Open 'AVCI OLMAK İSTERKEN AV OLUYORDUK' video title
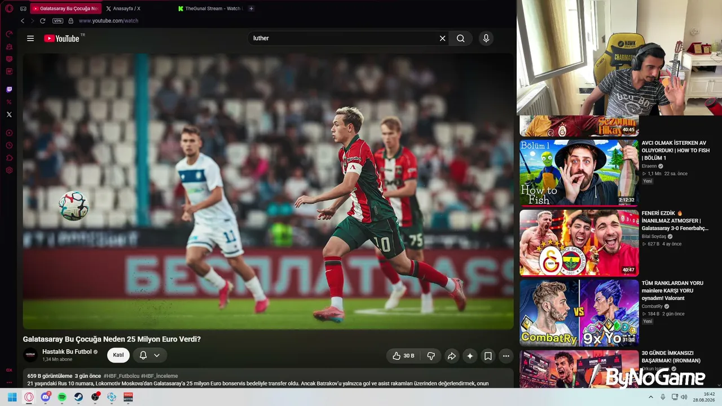The height and width of the screenshot is (406, 722). (676, 151)
